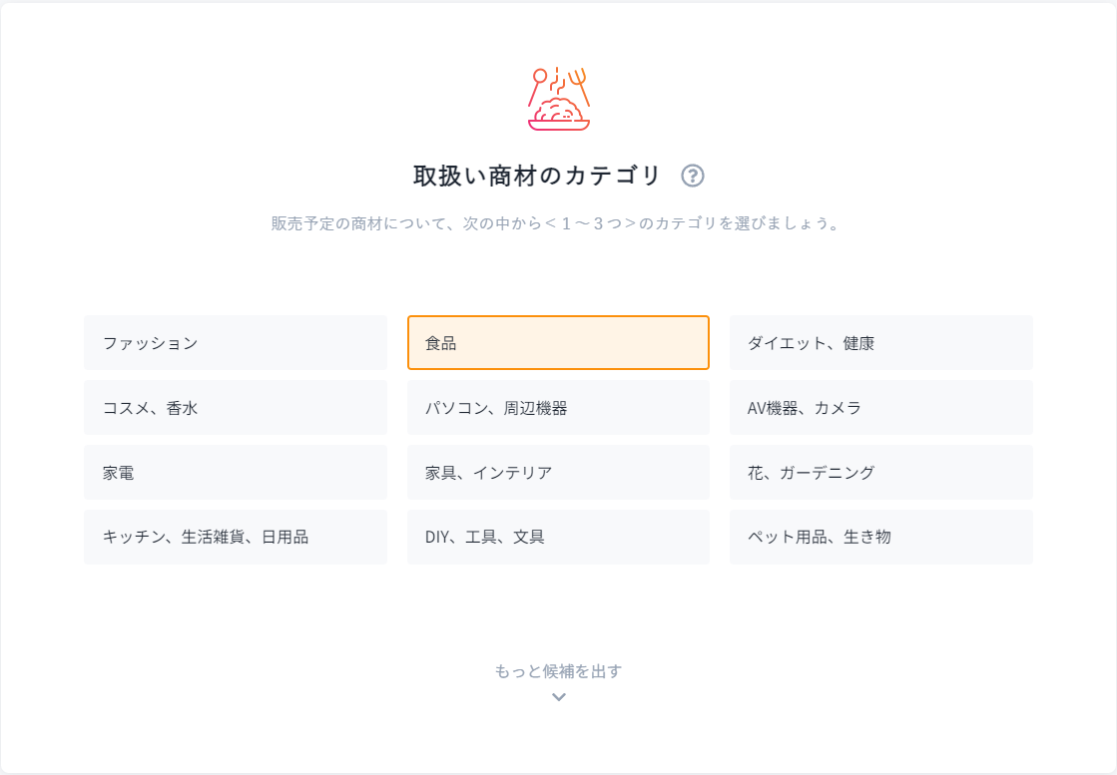1117x775 pixels.
Task: Expand more categories with the down chevron
Action: [558, 696]
